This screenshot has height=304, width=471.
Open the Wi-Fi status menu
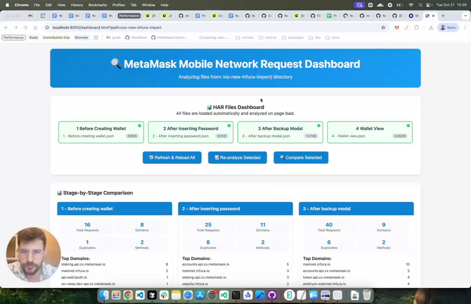[411, 5]
